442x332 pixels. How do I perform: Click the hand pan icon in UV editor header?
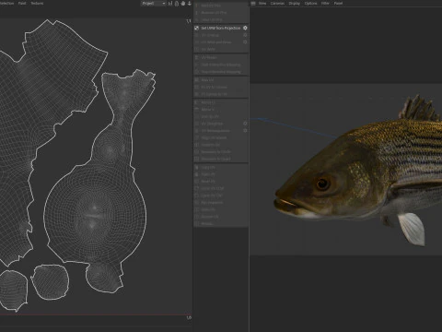183,4
